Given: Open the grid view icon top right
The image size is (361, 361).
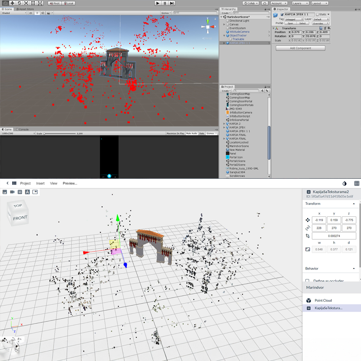Looking at the screenshot, I should [x=357, y=183].
